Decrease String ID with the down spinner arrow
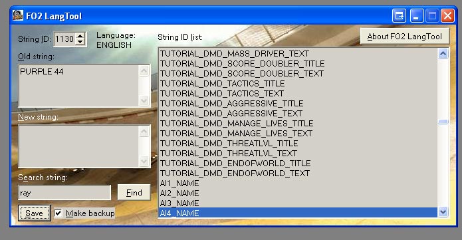462x240 pixels. tap(80, 43)
